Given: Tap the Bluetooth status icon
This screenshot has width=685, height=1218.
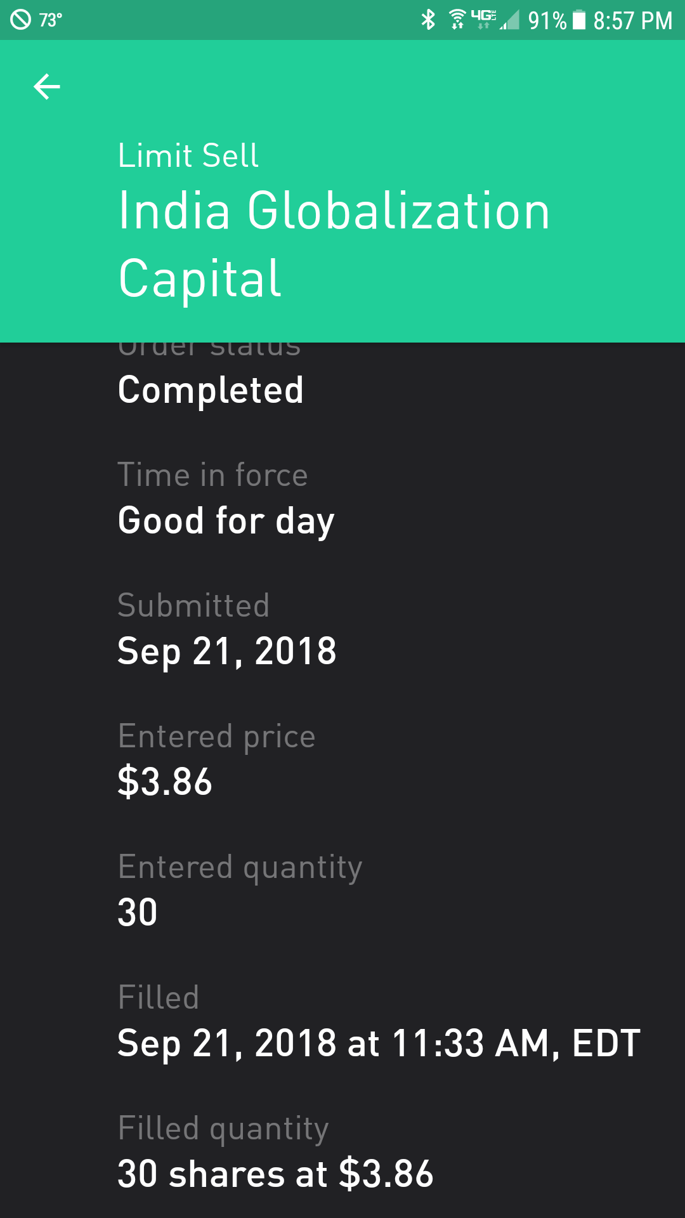Looking at the screenshot, I should pyautogui.click(x=429, y=20).
